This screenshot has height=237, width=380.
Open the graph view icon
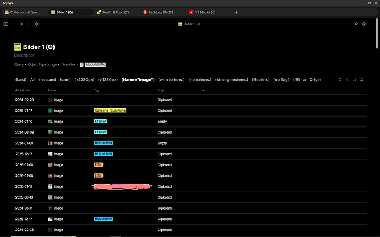click(36, 24)
